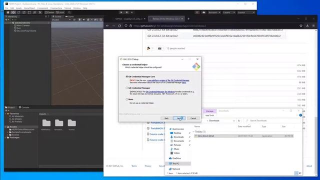
Task: Collapse Today group in Explorer
Action: 194,131
